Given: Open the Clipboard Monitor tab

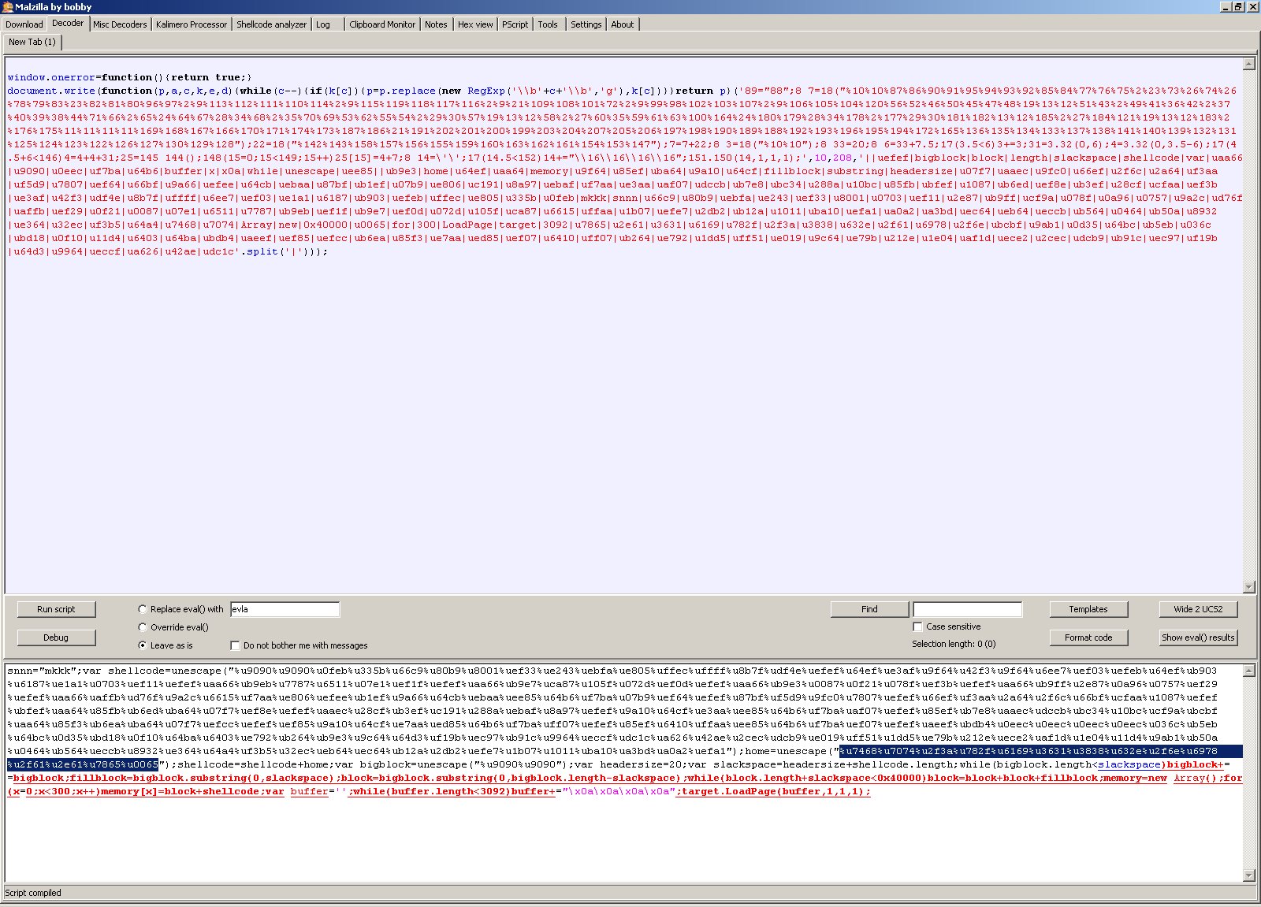Looking at the screenshot, I should 382,24.
